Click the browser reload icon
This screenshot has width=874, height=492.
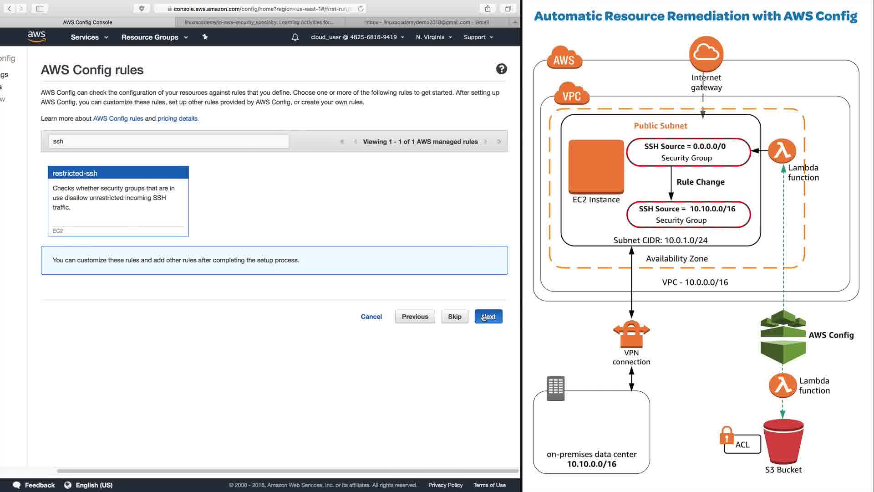(361, 9)
